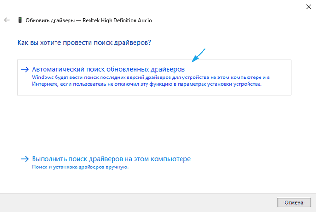This screenshot has height=212, width=316.
Task: Click the arrow icon beside automatic driver search
Action: [25, 69]
